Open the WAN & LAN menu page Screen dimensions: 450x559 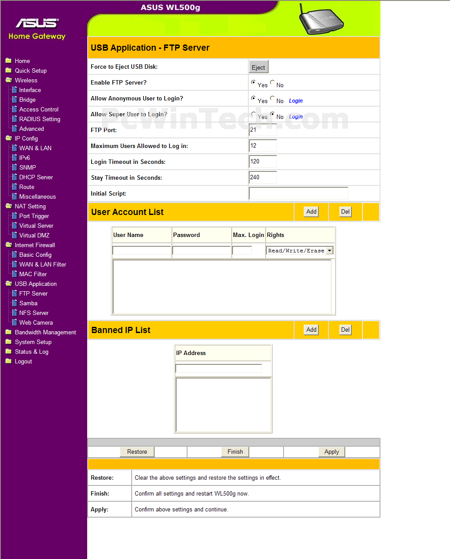(35, 148)
